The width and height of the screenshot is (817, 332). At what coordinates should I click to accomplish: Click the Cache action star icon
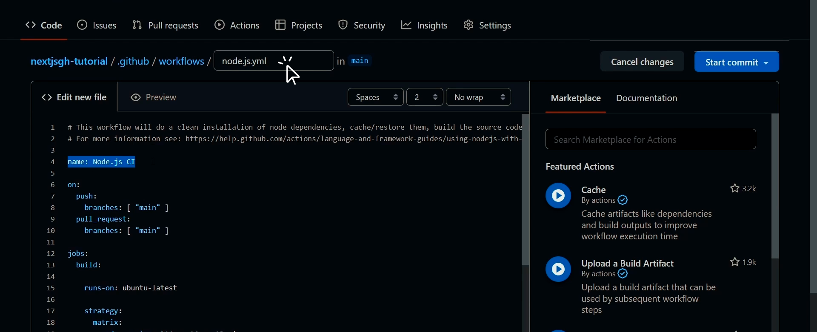pos(735,188)
